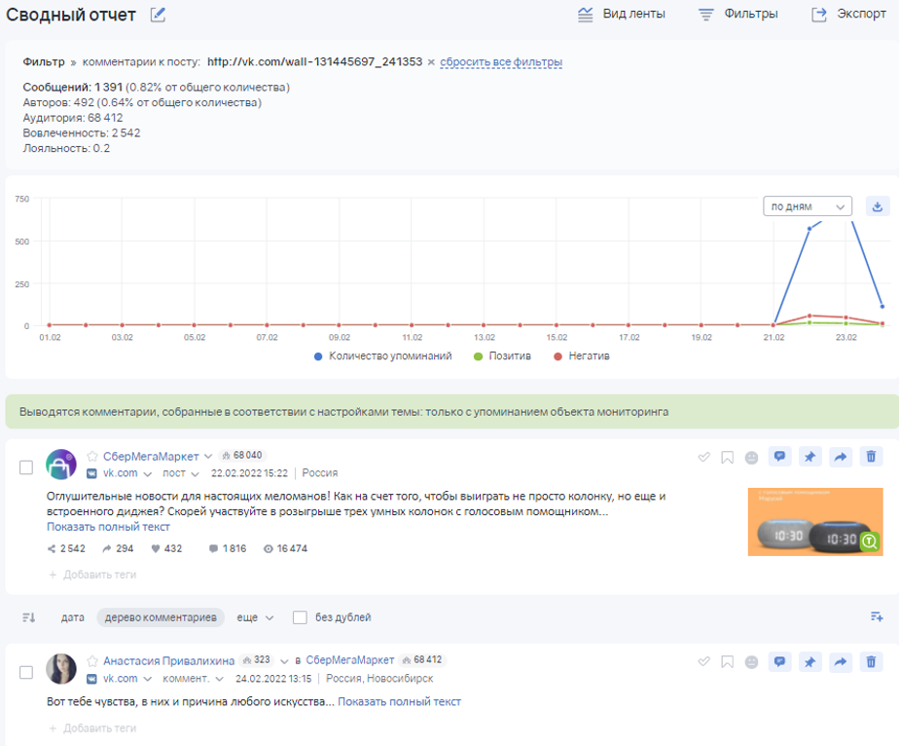Expand the 'еще' sorting dropdown
899x746 pixels.
pyautogui.click(x=255, y=617)
